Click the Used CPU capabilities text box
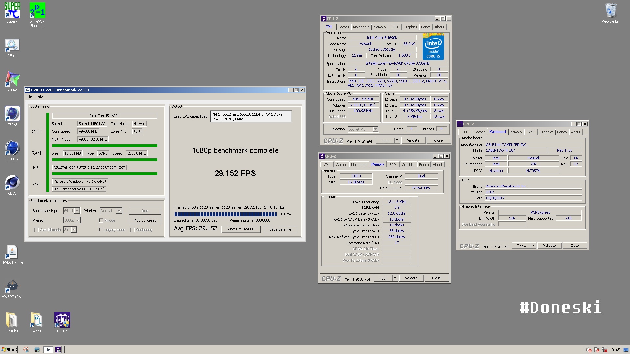630x354 pixels. [x=251, y=117]
